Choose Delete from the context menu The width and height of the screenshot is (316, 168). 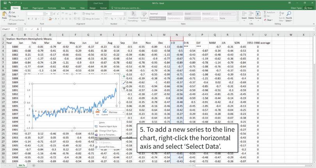(x=102, y=122)
